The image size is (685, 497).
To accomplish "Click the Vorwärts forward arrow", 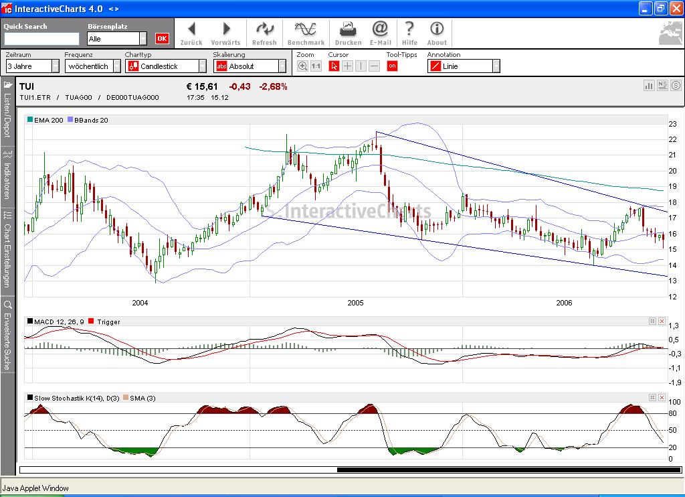I will [x=225, y=32].
